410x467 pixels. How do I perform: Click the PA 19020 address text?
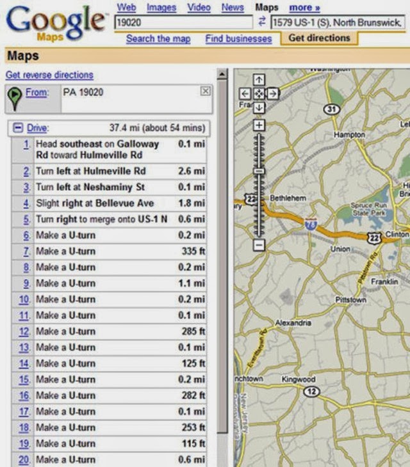83,92
